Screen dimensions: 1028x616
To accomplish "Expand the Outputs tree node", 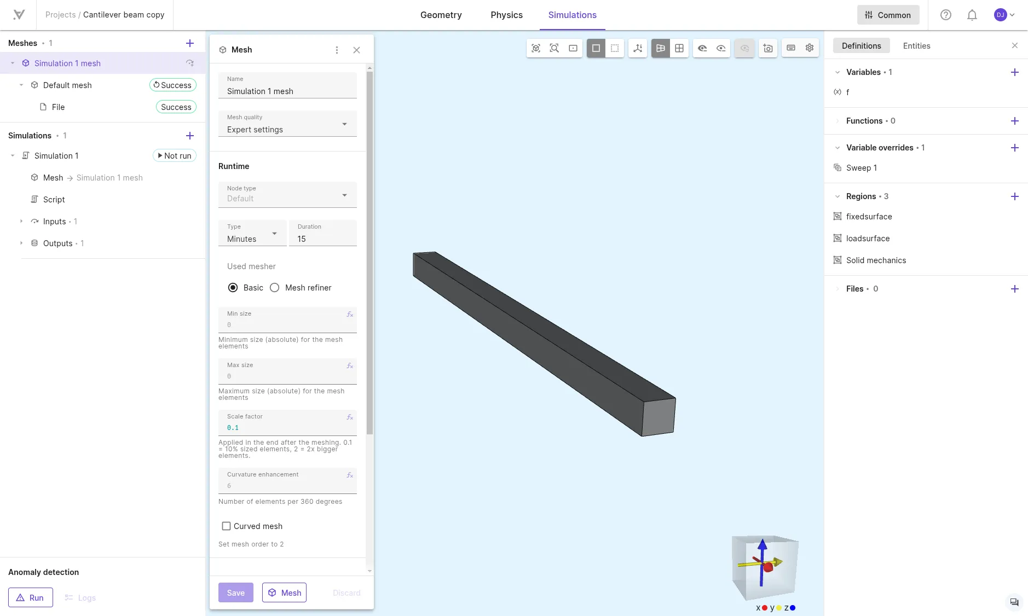I will [21, 243].
